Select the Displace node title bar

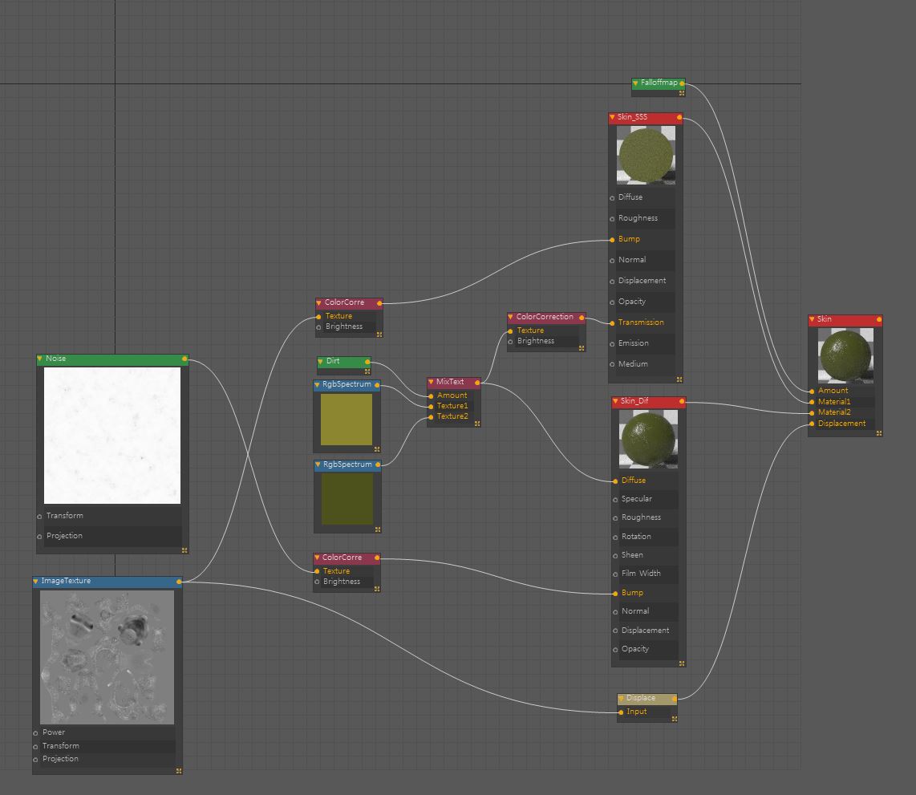click(647, 699)
